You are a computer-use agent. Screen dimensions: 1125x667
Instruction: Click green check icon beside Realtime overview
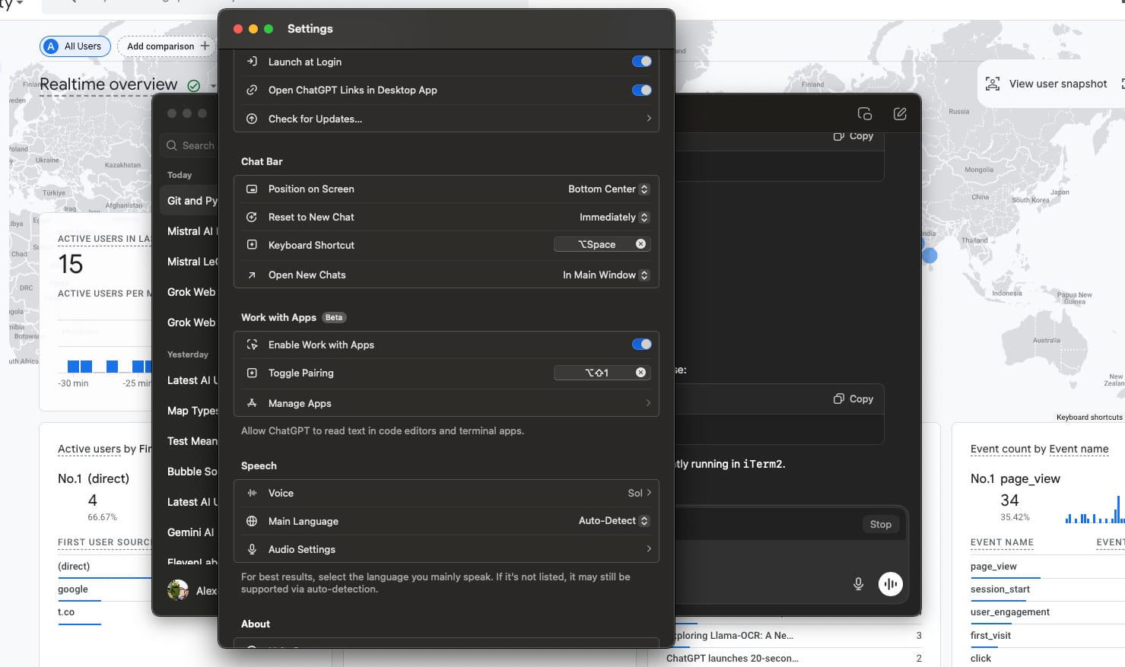click(x=194, y=86)
